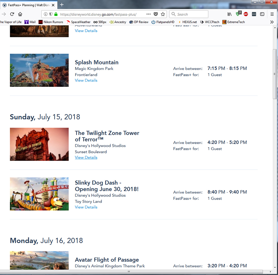Click The Twilight Zone Tower of Terror title
Image resolution: width=278 pixels, height=275 pixels.
[107, 136]
